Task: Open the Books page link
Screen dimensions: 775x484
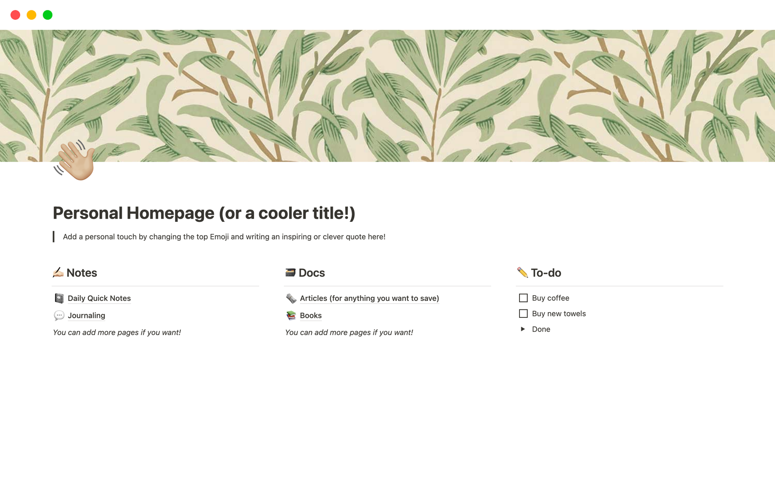Action: click(x=310, y=315)
